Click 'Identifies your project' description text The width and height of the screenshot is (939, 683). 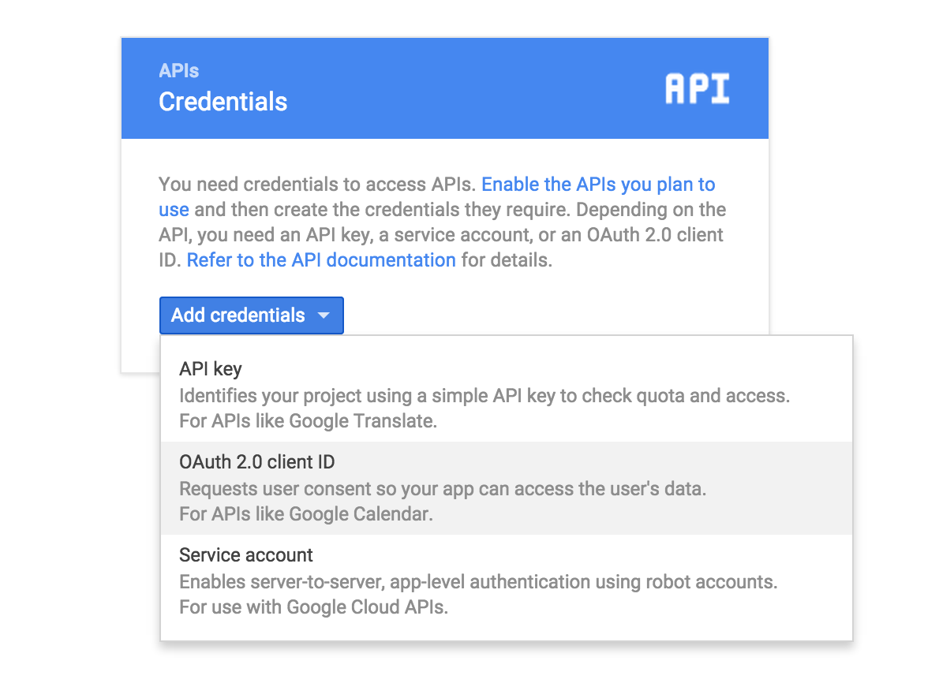click(484, 396)
